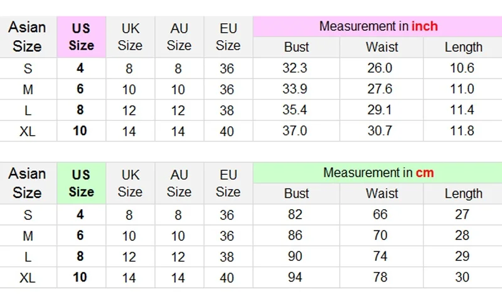
Task: Select the Asian Size header in the cm table
Action: 27,183
